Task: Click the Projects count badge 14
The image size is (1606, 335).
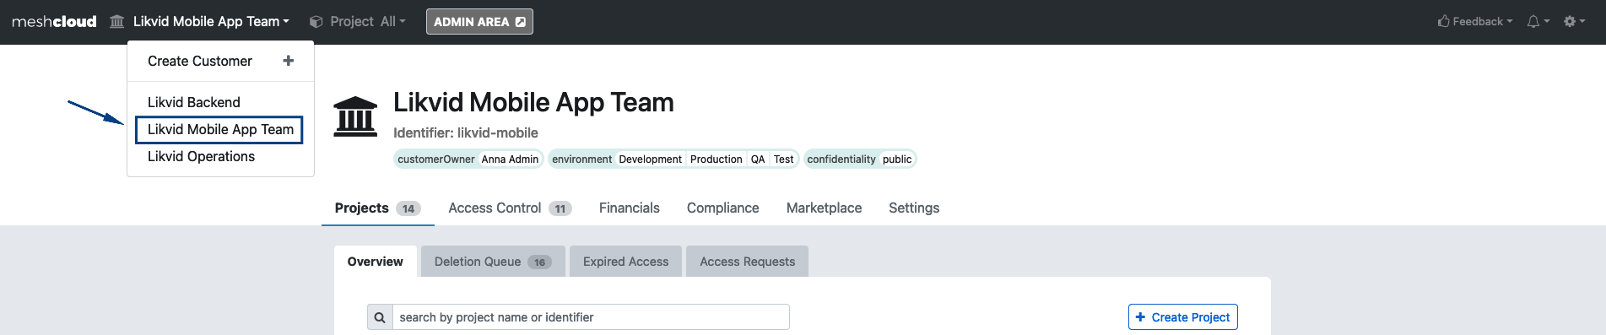Action: coord(408,208)
